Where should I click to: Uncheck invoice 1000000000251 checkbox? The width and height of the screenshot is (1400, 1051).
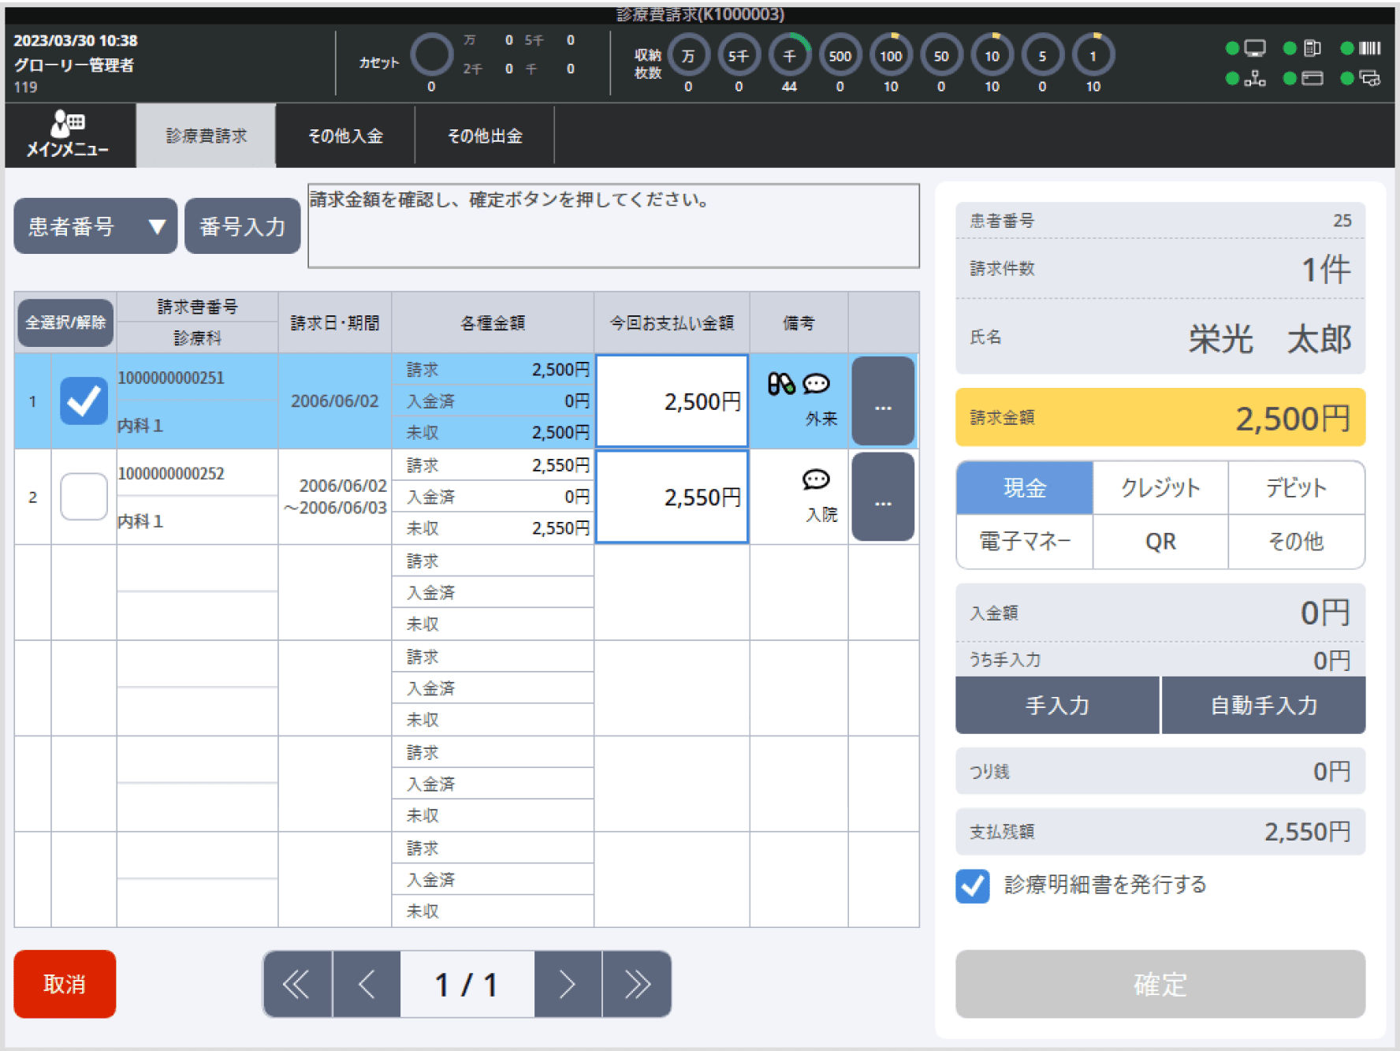(x=84, y=401)
